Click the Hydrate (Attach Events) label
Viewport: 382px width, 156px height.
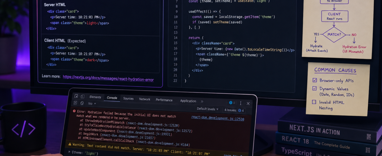coord(317,48)
